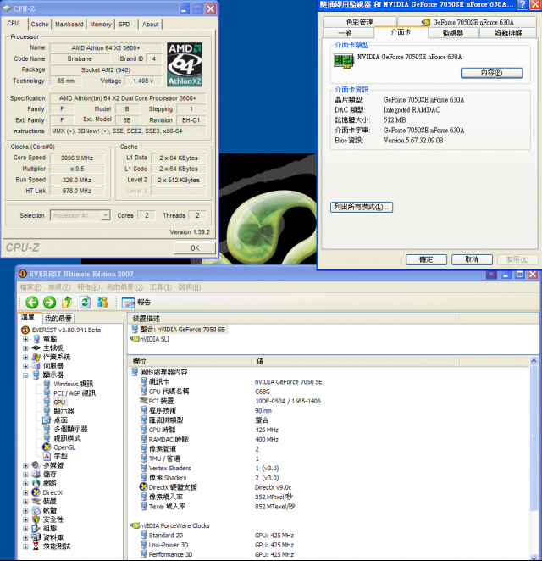Select the Windows 視訊 tree item

click(74, 384)
